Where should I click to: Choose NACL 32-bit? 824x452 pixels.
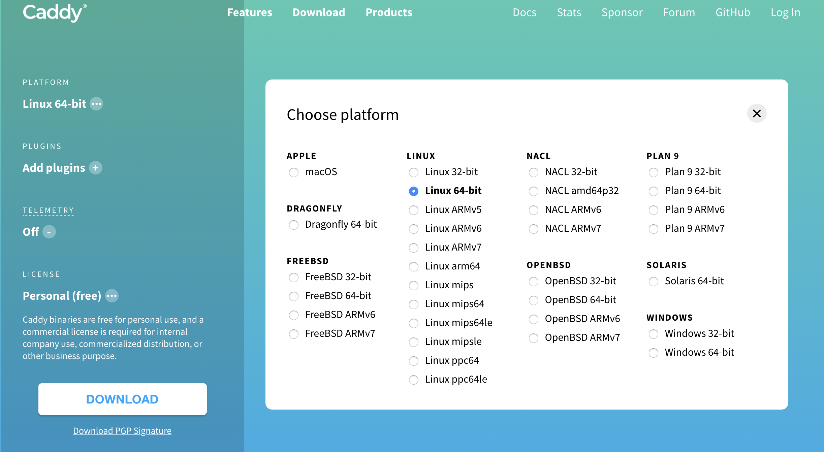(534, 172)
